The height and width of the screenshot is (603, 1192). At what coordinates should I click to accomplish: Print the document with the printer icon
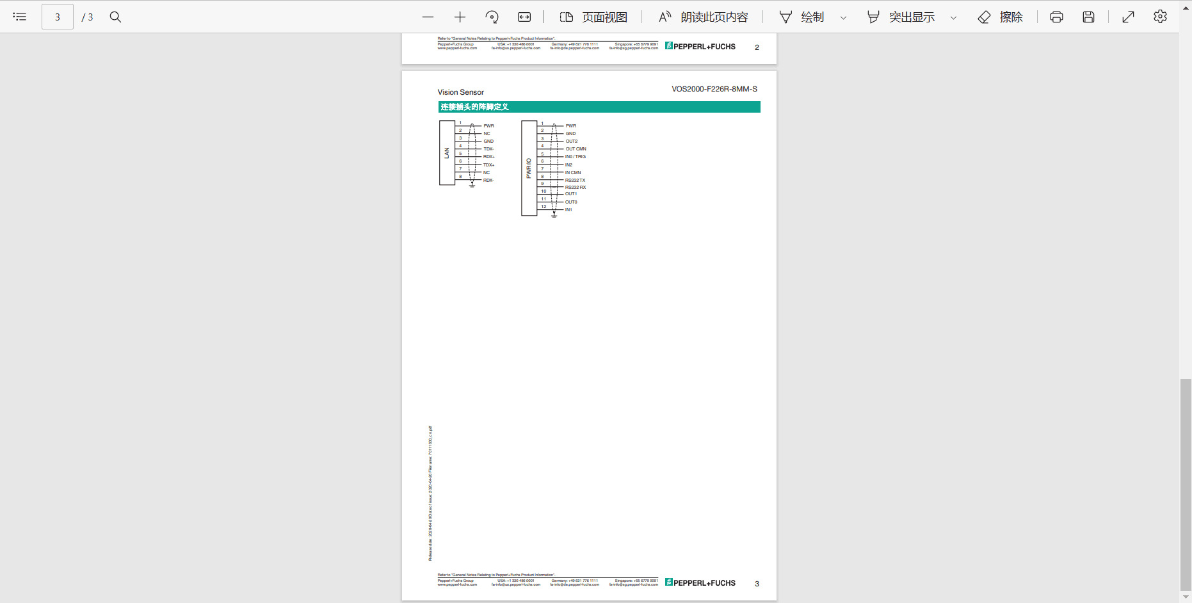coord(1056,17)
